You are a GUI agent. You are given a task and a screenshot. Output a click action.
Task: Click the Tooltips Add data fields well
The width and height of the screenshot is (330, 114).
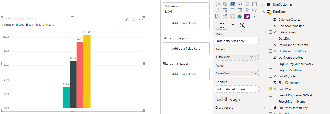pos(236,89)
